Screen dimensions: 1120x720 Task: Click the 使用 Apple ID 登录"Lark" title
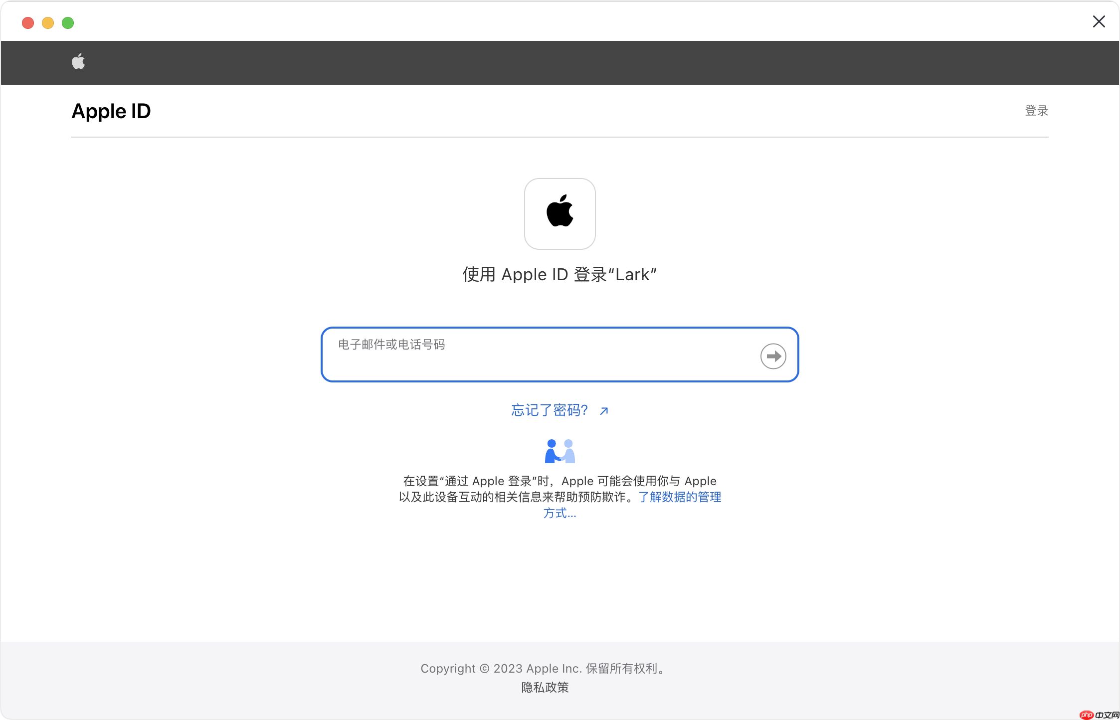pyautogui.click(x=560, y=274)
